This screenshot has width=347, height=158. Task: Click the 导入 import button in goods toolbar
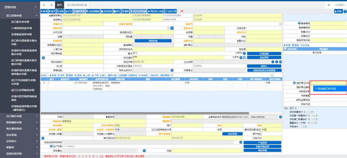coord(45,75)
